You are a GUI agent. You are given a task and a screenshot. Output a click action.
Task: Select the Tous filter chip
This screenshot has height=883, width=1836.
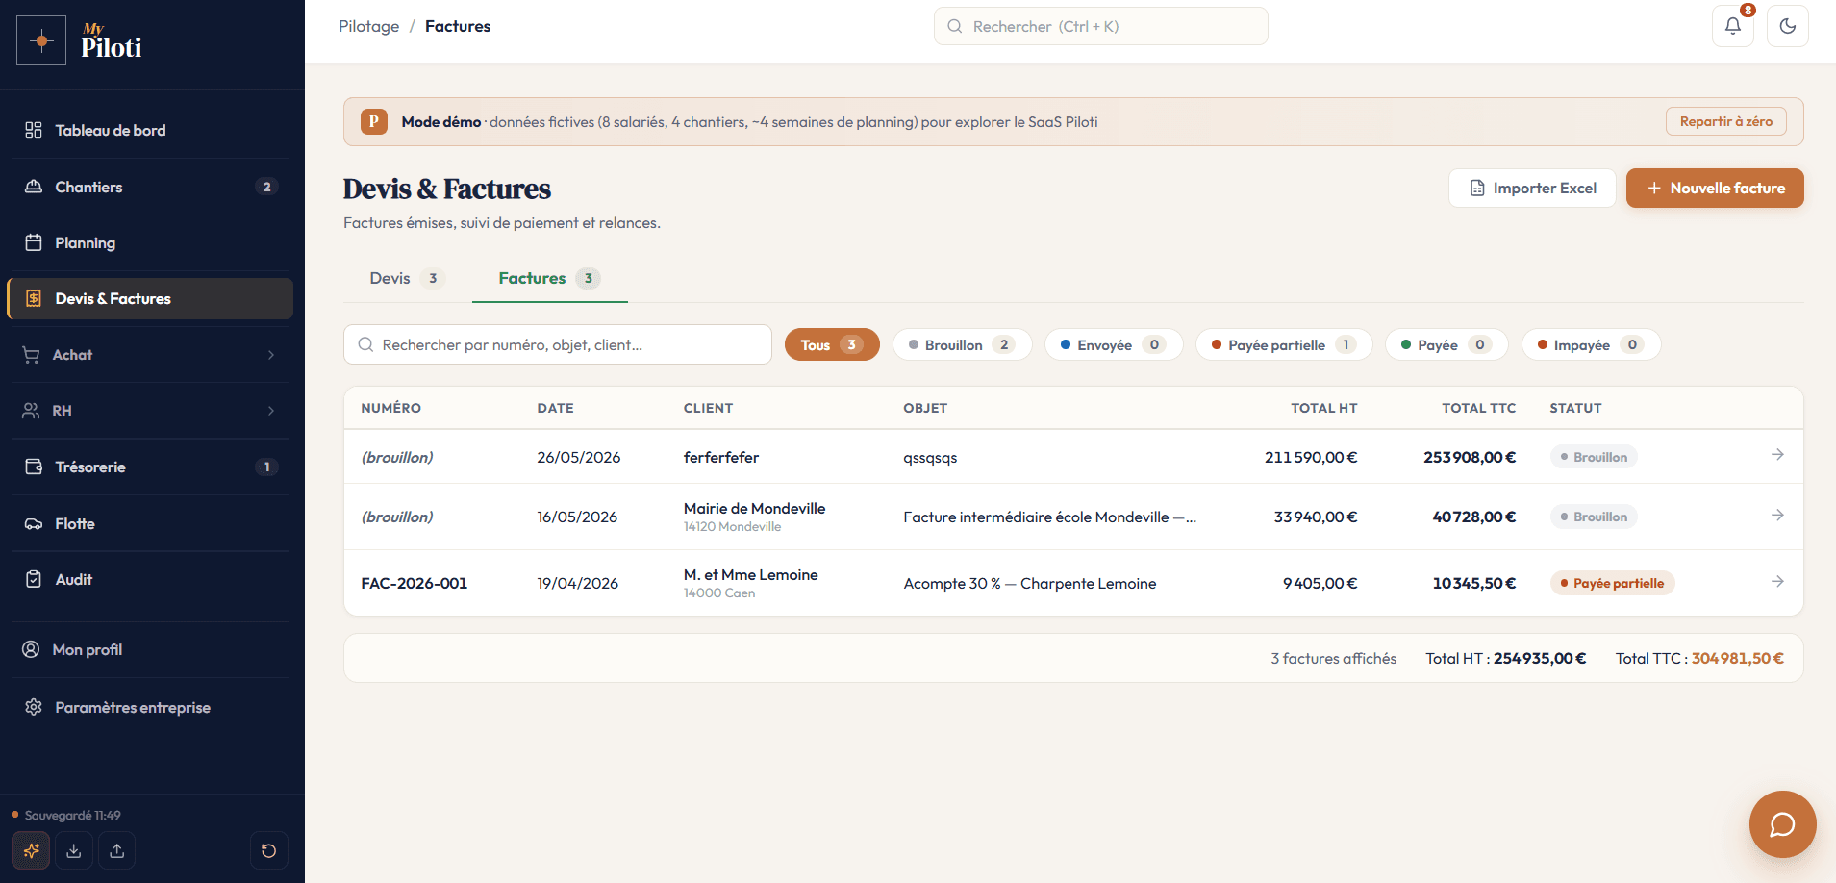point(832,344)
